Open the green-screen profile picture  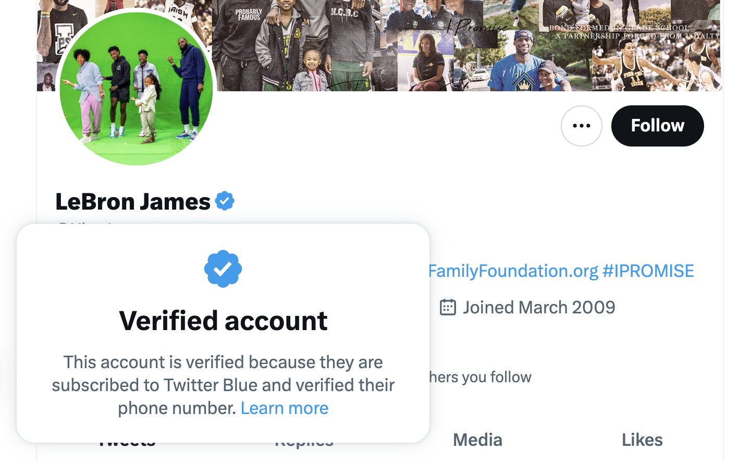pos(136,88)
